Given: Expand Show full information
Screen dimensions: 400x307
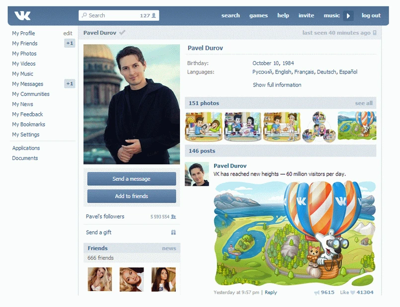Looking at the screenshot, I should [277, 85].
